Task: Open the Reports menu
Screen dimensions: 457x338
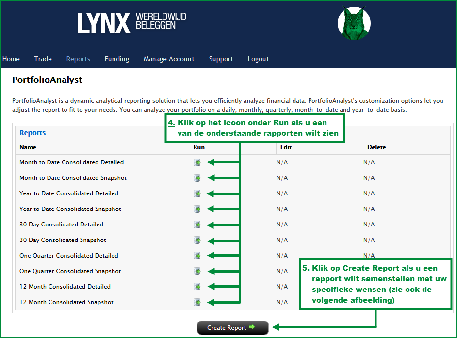Action: [x=78, y=59]
